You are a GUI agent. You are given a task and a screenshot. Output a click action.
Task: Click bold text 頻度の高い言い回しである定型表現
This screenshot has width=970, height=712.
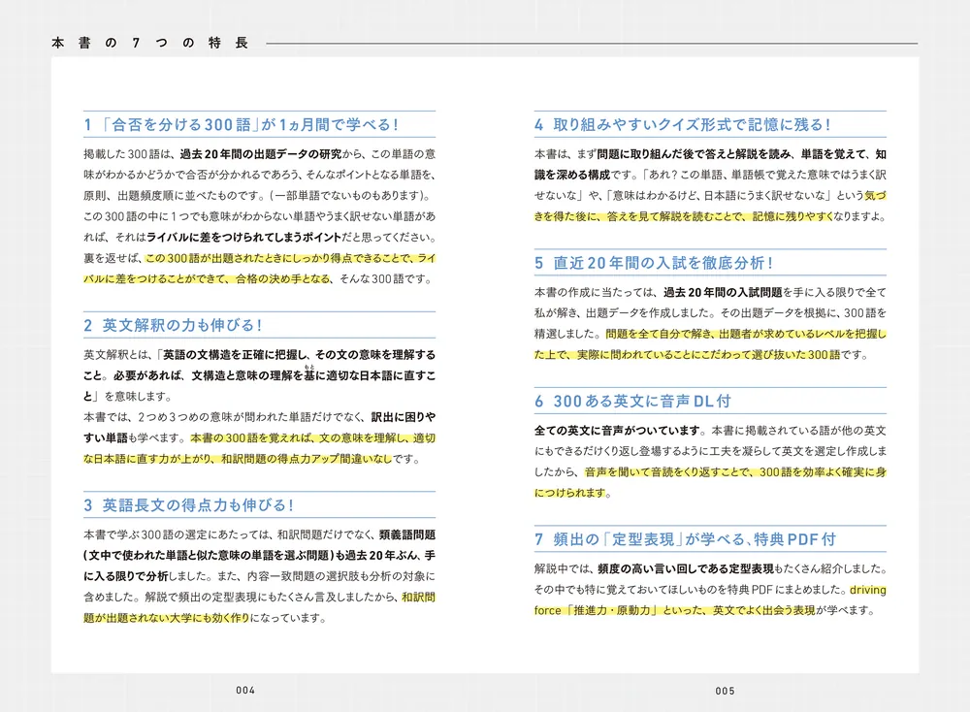(x=686, y=568)
